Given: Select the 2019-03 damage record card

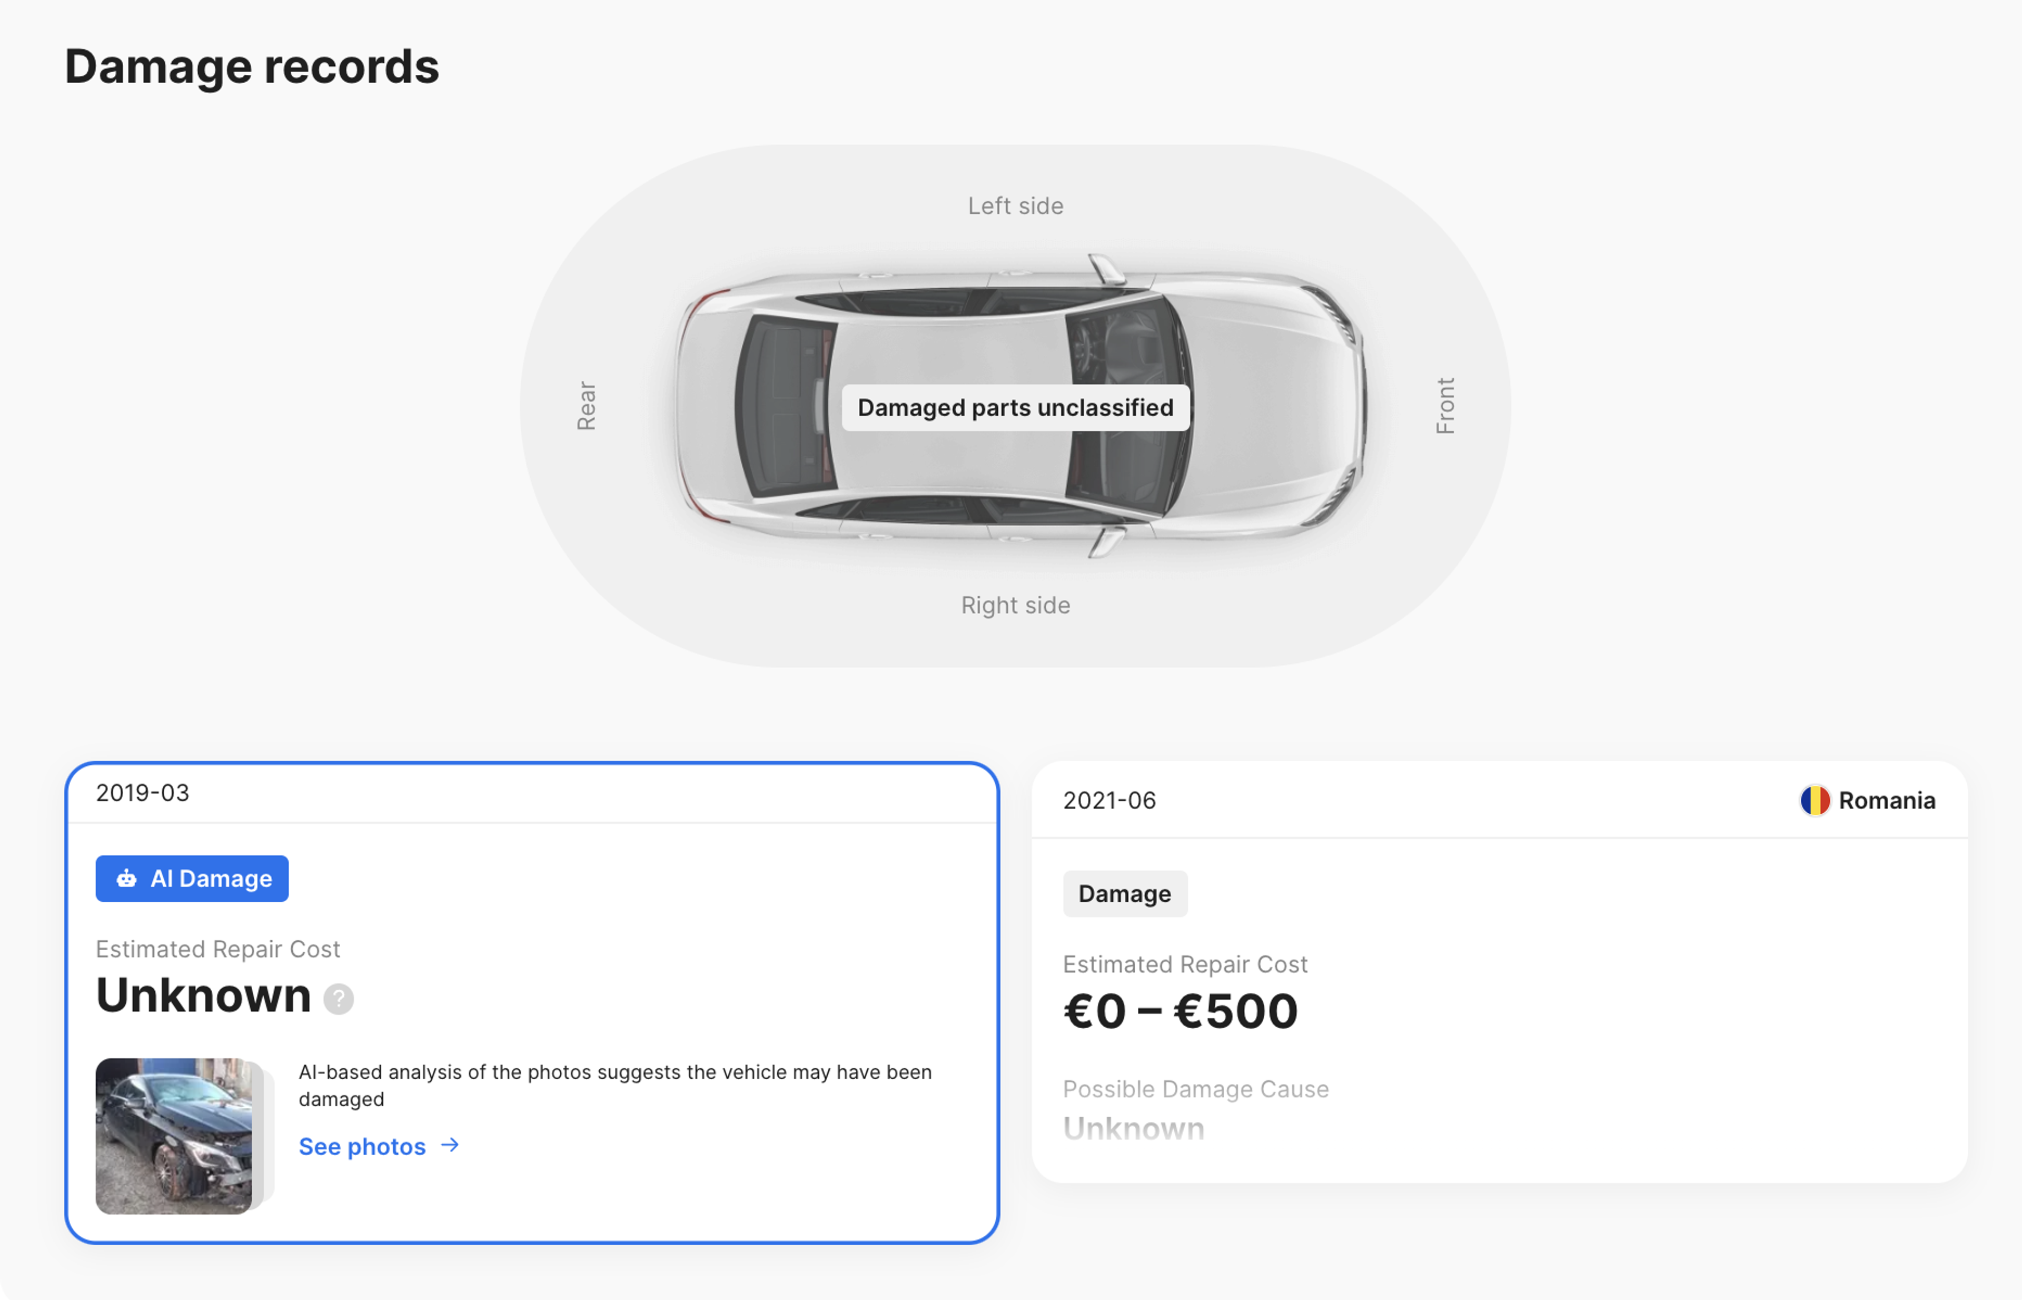Looking at the screenshot, I should 532,1003.
